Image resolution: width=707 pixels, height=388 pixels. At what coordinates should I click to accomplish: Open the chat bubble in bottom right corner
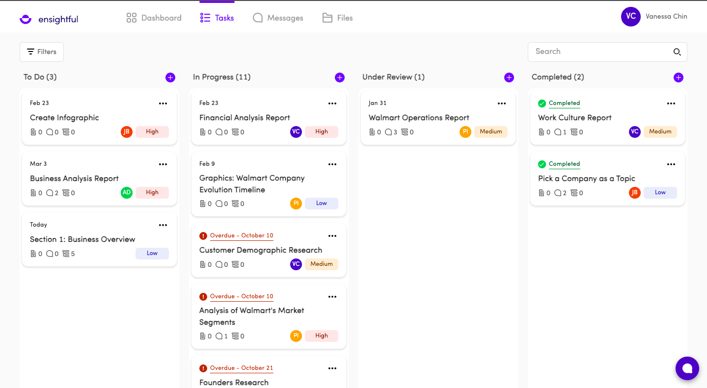pyautogui.click(x=687, y=368)
